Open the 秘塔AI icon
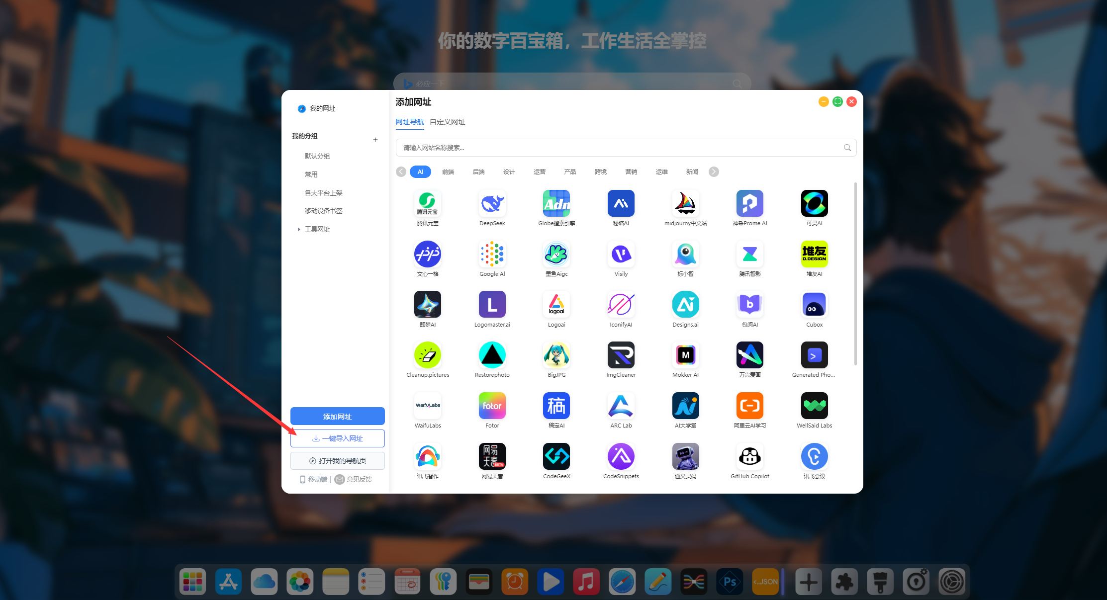The image size is (1107, 600). point(621,203)
